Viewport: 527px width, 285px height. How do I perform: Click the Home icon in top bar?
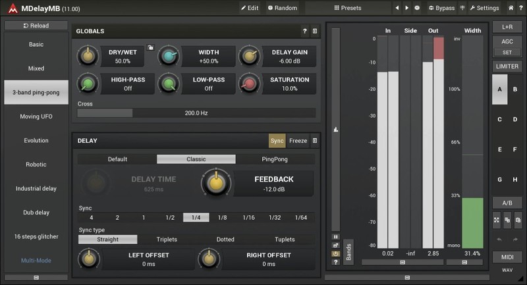[511, 8]
